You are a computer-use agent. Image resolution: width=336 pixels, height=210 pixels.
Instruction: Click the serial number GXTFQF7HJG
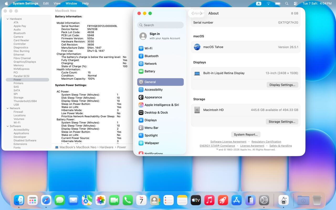(x=288, y=23)
